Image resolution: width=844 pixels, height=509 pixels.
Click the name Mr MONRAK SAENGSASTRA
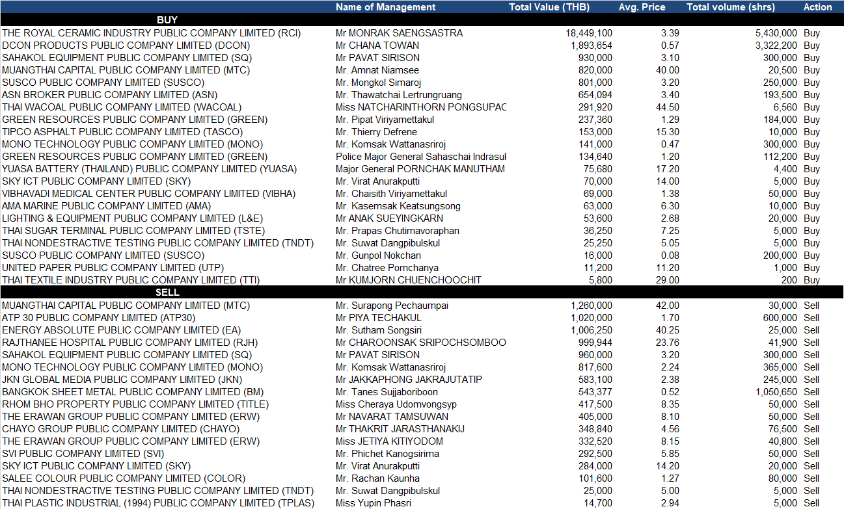click(x=399, y=33)
